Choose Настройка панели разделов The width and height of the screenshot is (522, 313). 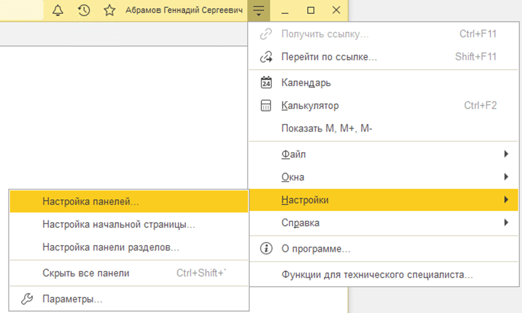coord(110,247)
